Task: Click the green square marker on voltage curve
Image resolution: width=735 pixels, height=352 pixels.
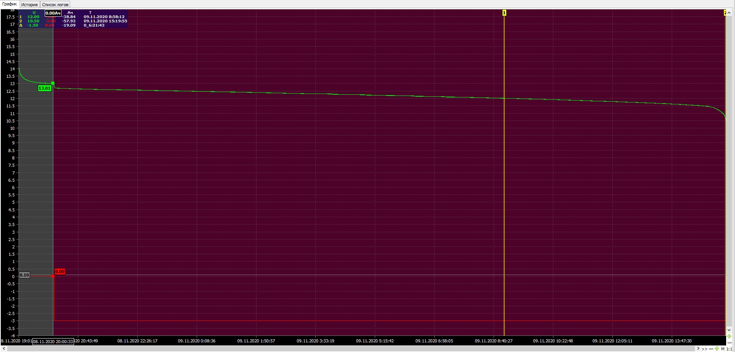Action: 53,83
